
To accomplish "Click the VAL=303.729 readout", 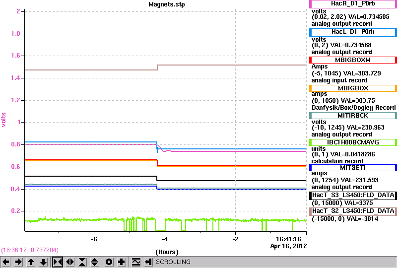I will pos(362,73).
